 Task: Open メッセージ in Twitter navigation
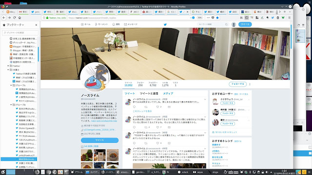[x=131, y=24]
